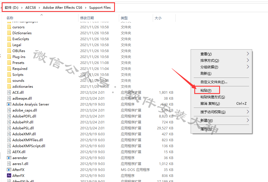Select the Dictionaries folder icon
Viewport: 268px width, 182px height.
(x=9, y=33)
